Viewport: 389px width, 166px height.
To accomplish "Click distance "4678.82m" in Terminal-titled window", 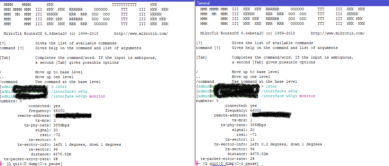I will [259, 154].
